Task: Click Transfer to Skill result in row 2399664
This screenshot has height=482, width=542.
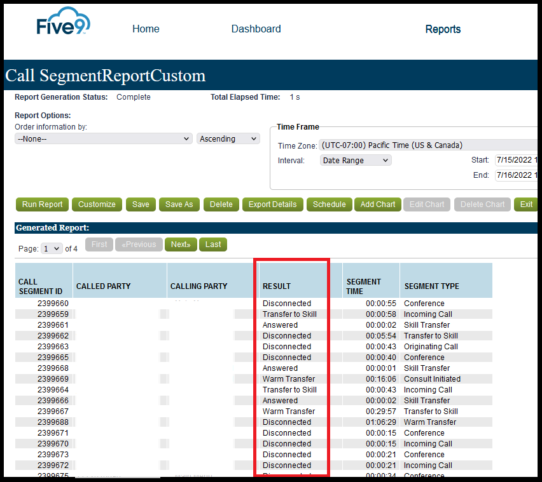Action: 289,389
